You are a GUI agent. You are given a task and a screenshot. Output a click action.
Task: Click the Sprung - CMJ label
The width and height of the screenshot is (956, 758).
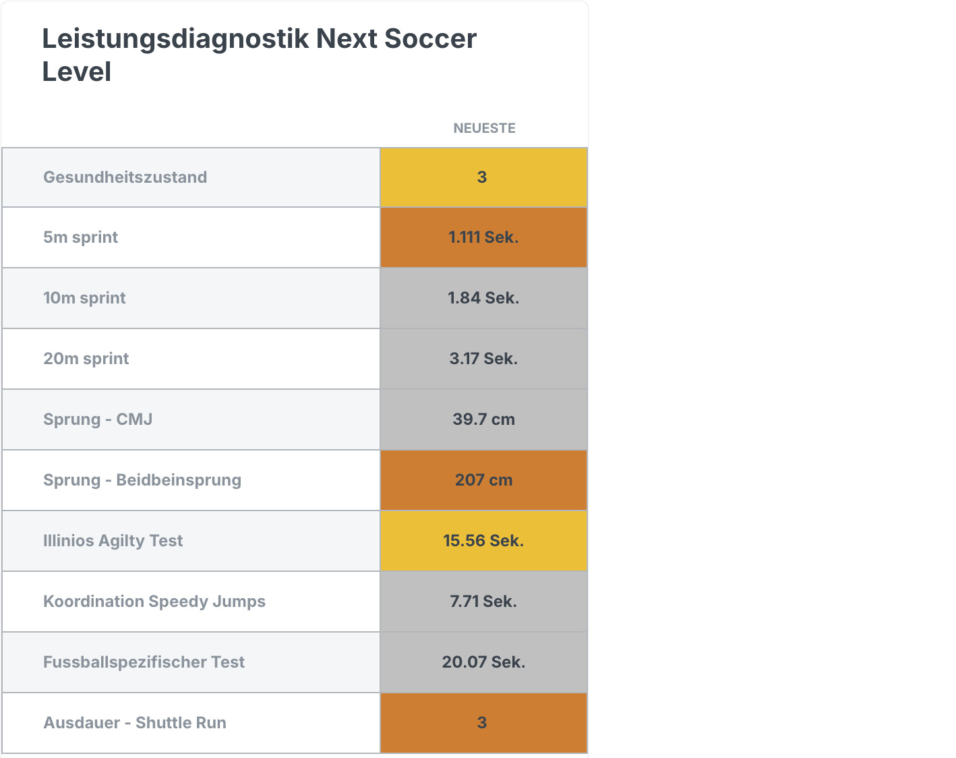click(x=98, y=419)
